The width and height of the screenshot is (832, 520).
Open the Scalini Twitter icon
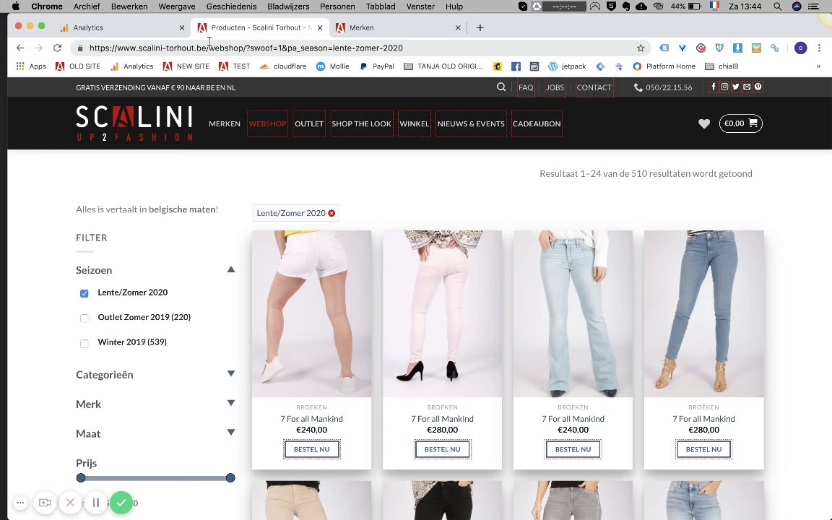click(735, 87)
